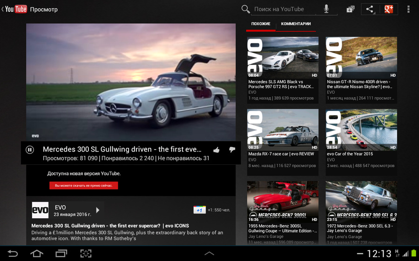Expand the bottom panel up-chevron
419x261 pixels.
click(209, 254)
